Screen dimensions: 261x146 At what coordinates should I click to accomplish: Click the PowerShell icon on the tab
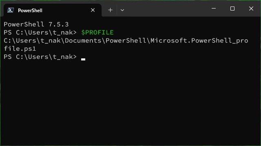[10, 10]
